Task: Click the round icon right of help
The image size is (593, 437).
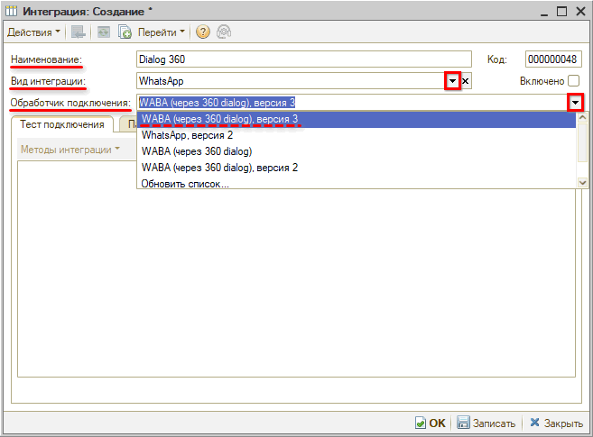Action: [223, 32]
